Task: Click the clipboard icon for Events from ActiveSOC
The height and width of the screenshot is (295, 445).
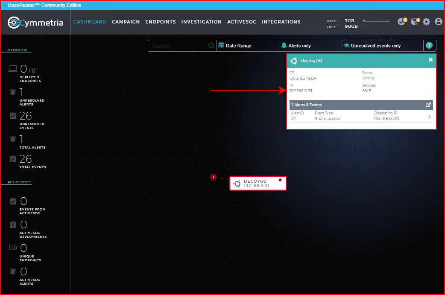Action: point(13,201)
